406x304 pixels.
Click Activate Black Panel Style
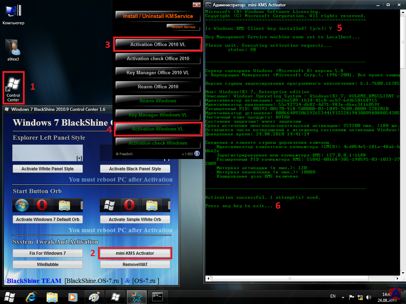point(135,169)
